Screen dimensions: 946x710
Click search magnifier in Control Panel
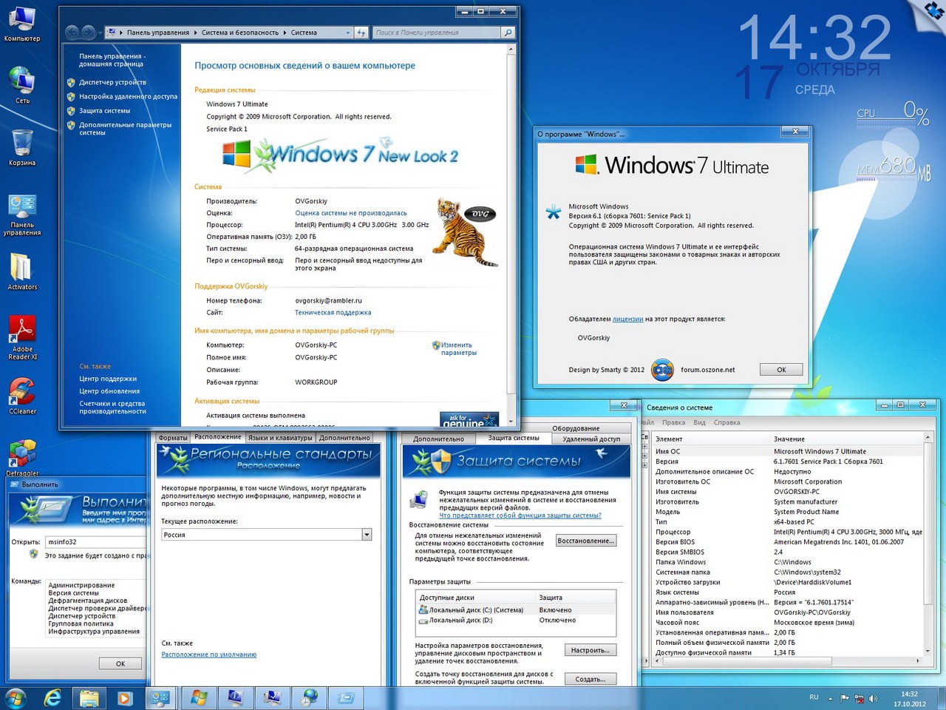[x=508, y=33]
